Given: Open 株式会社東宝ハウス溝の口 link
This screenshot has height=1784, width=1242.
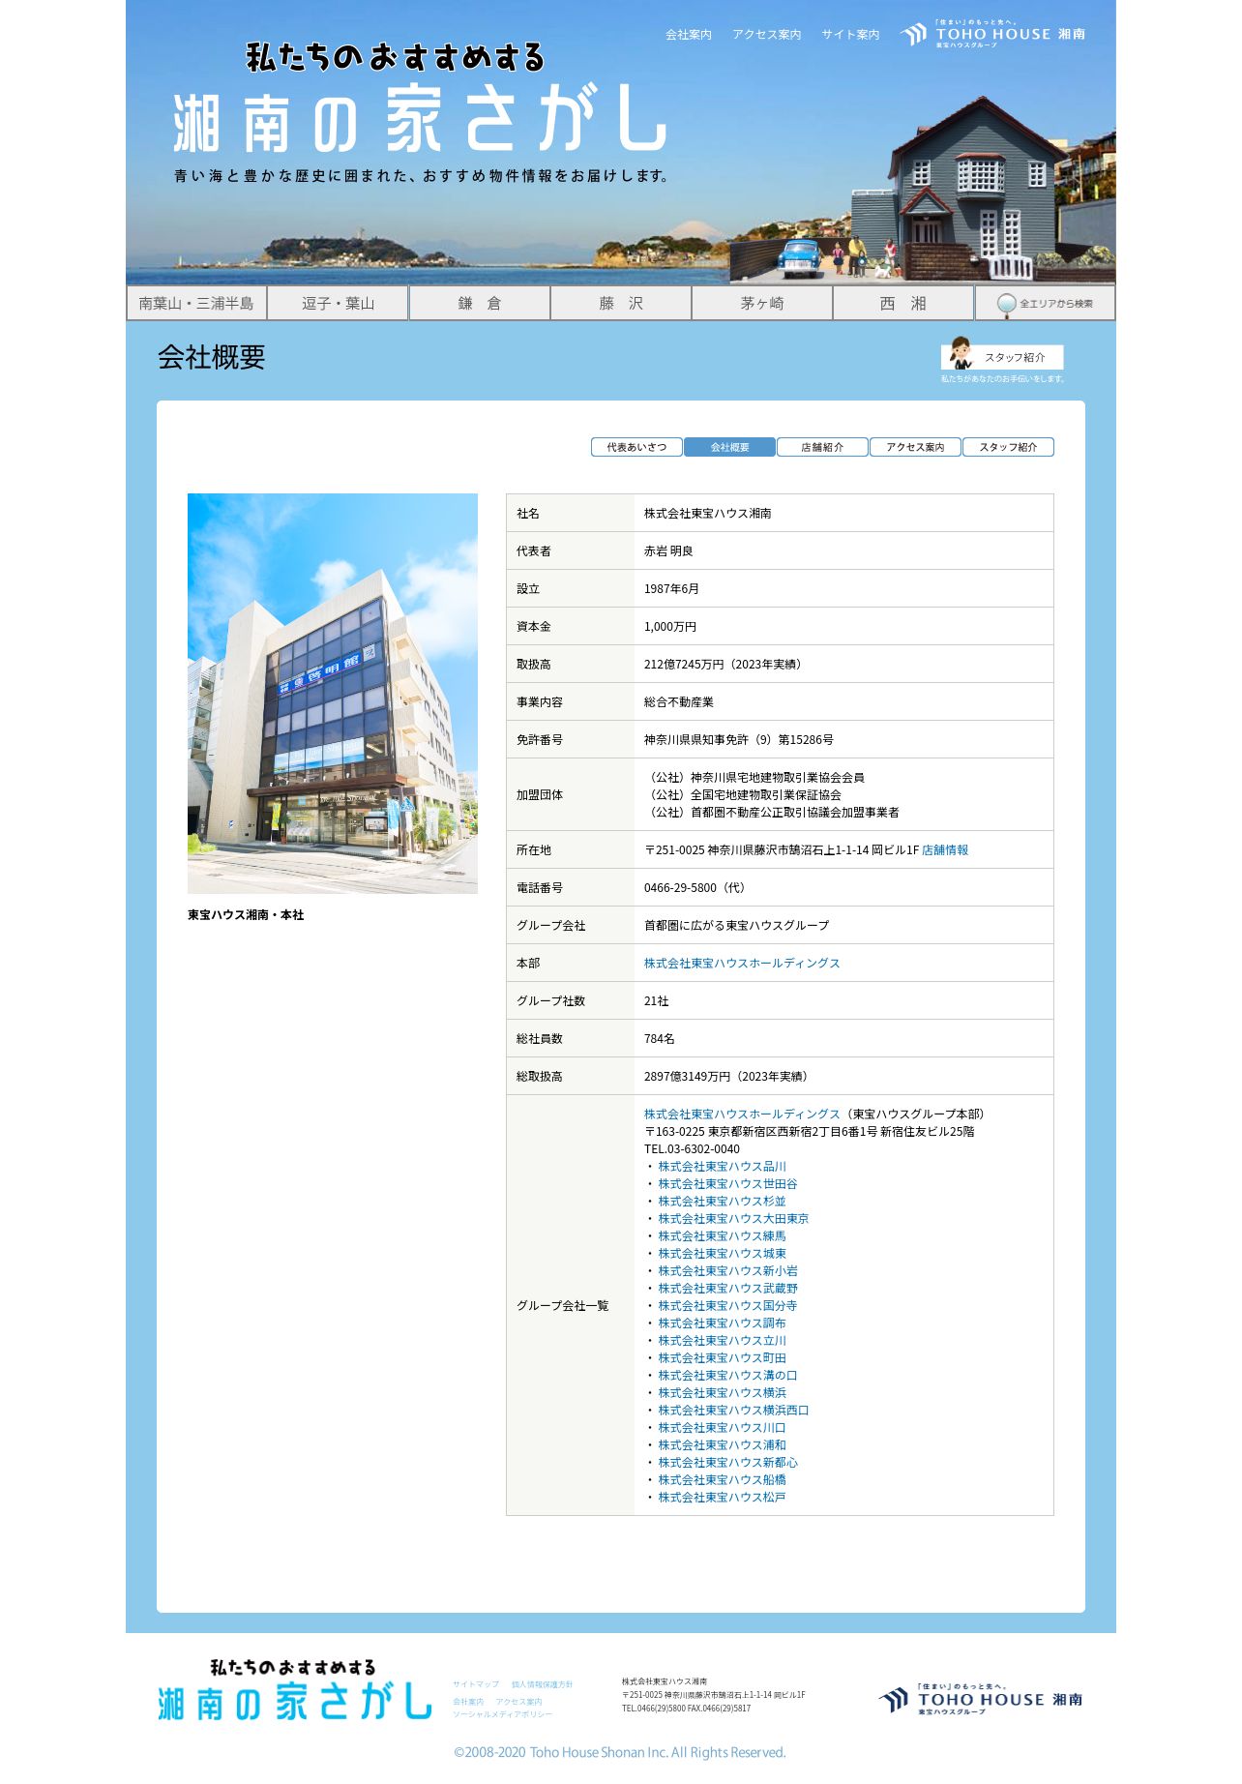Looking at the screenshot, I should [x=727, y=1376].
